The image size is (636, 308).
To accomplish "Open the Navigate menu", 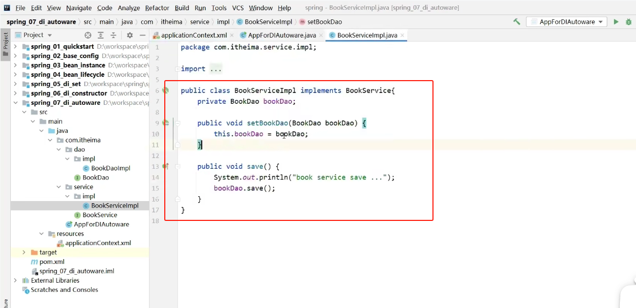I will click(x=79, y=8).
